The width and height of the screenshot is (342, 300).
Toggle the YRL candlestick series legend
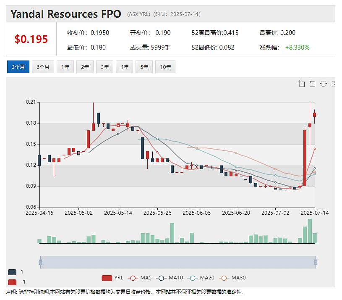112,278
